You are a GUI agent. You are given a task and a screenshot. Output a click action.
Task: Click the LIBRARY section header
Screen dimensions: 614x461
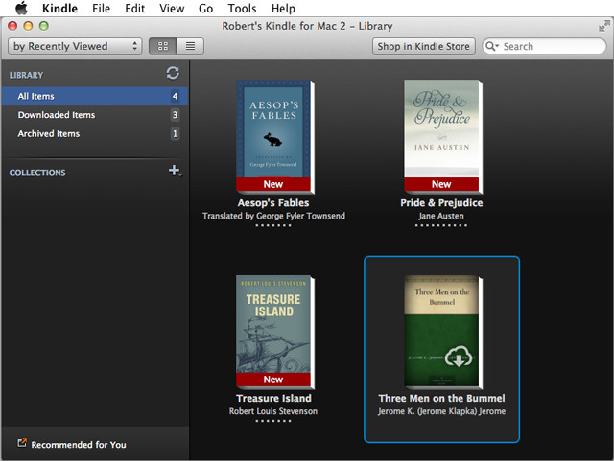click(26, 75)
